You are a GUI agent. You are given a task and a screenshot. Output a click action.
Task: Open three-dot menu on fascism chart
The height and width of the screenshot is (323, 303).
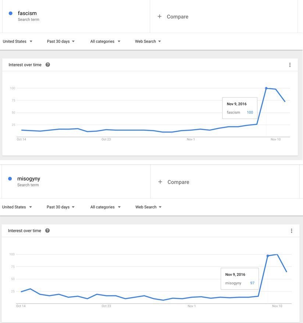click(290, 65)
